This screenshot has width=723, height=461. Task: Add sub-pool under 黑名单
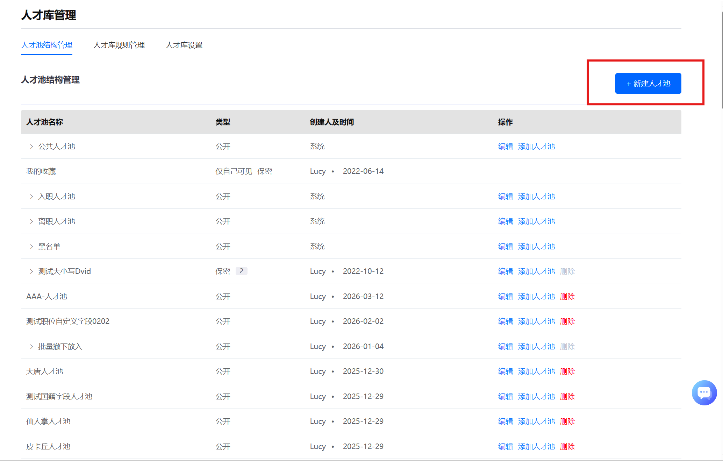coord(536,247)
